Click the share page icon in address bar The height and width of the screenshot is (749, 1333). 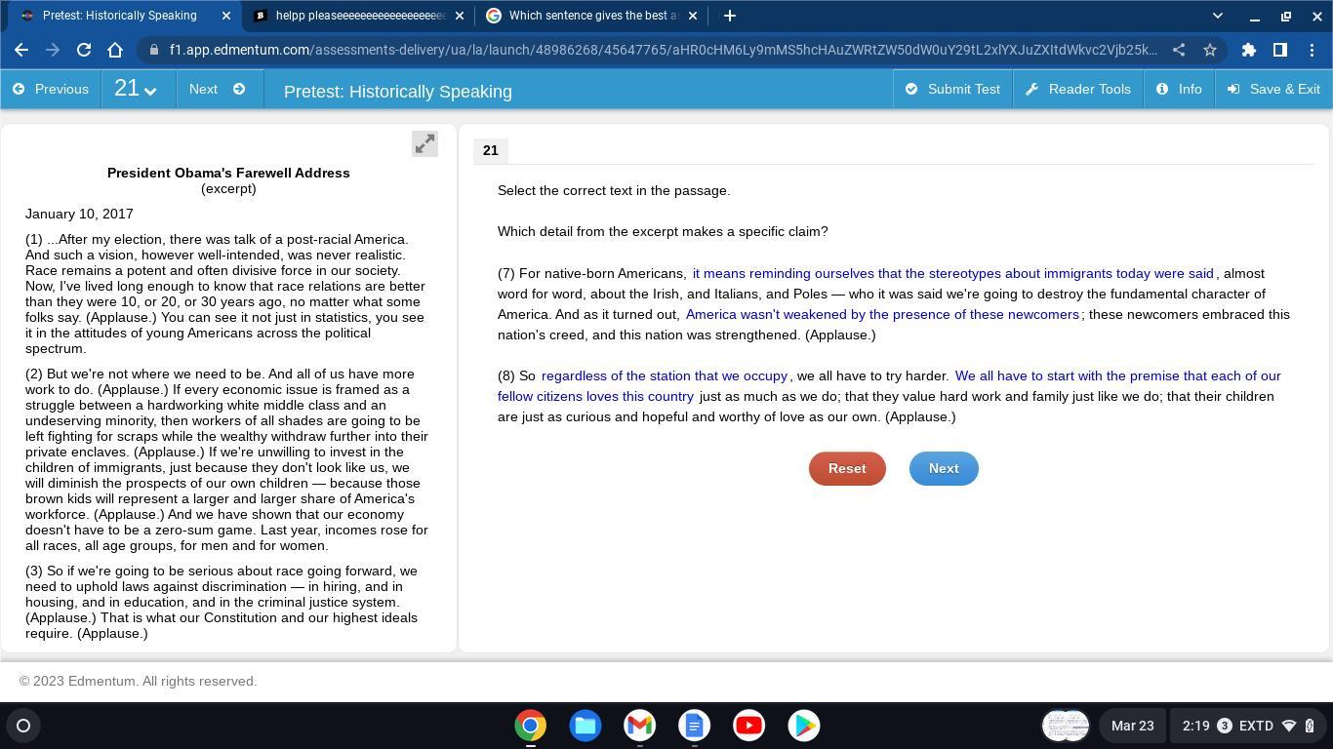point(1179,50)
